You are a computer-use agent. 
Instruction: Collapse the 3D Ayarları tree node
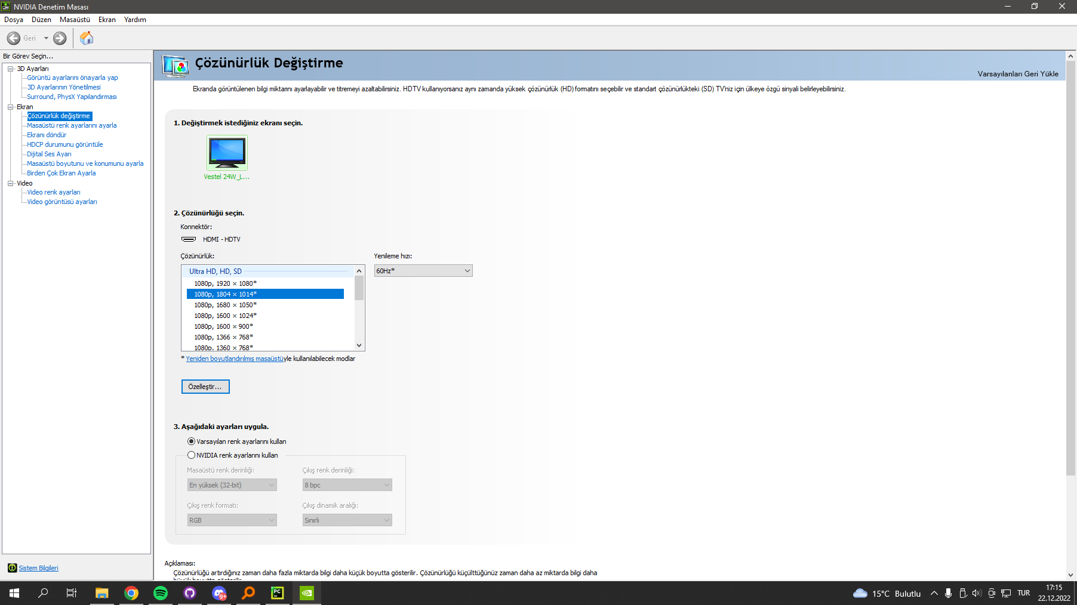click(x=10, y=69)
